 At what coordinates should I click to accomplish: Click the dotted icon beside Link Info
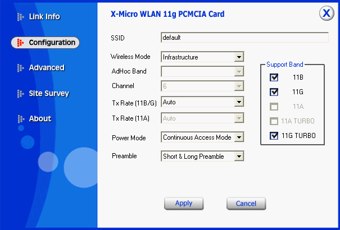(x=20, y=17)
